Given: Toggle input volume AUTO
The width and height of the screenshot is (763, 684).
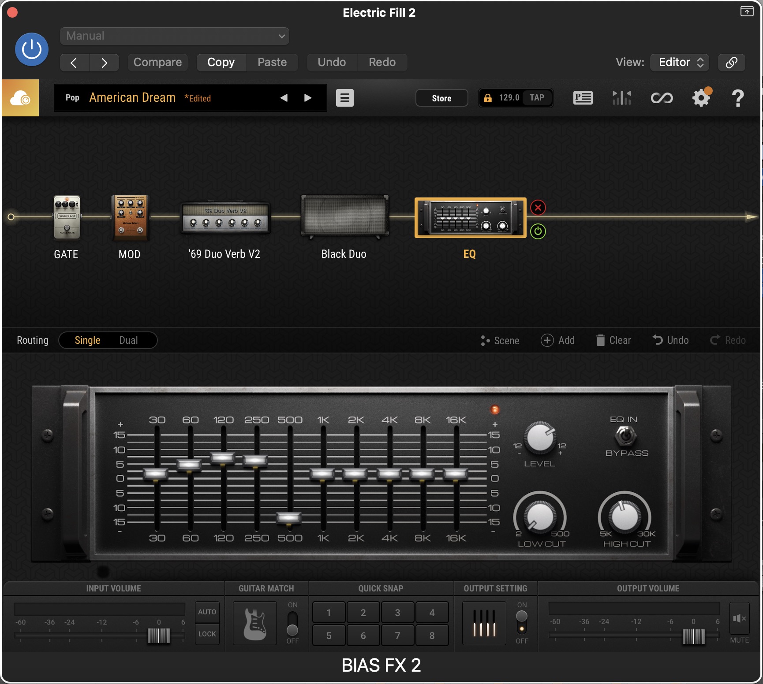Looking at the screenshot, I should [x=207, y=612].
